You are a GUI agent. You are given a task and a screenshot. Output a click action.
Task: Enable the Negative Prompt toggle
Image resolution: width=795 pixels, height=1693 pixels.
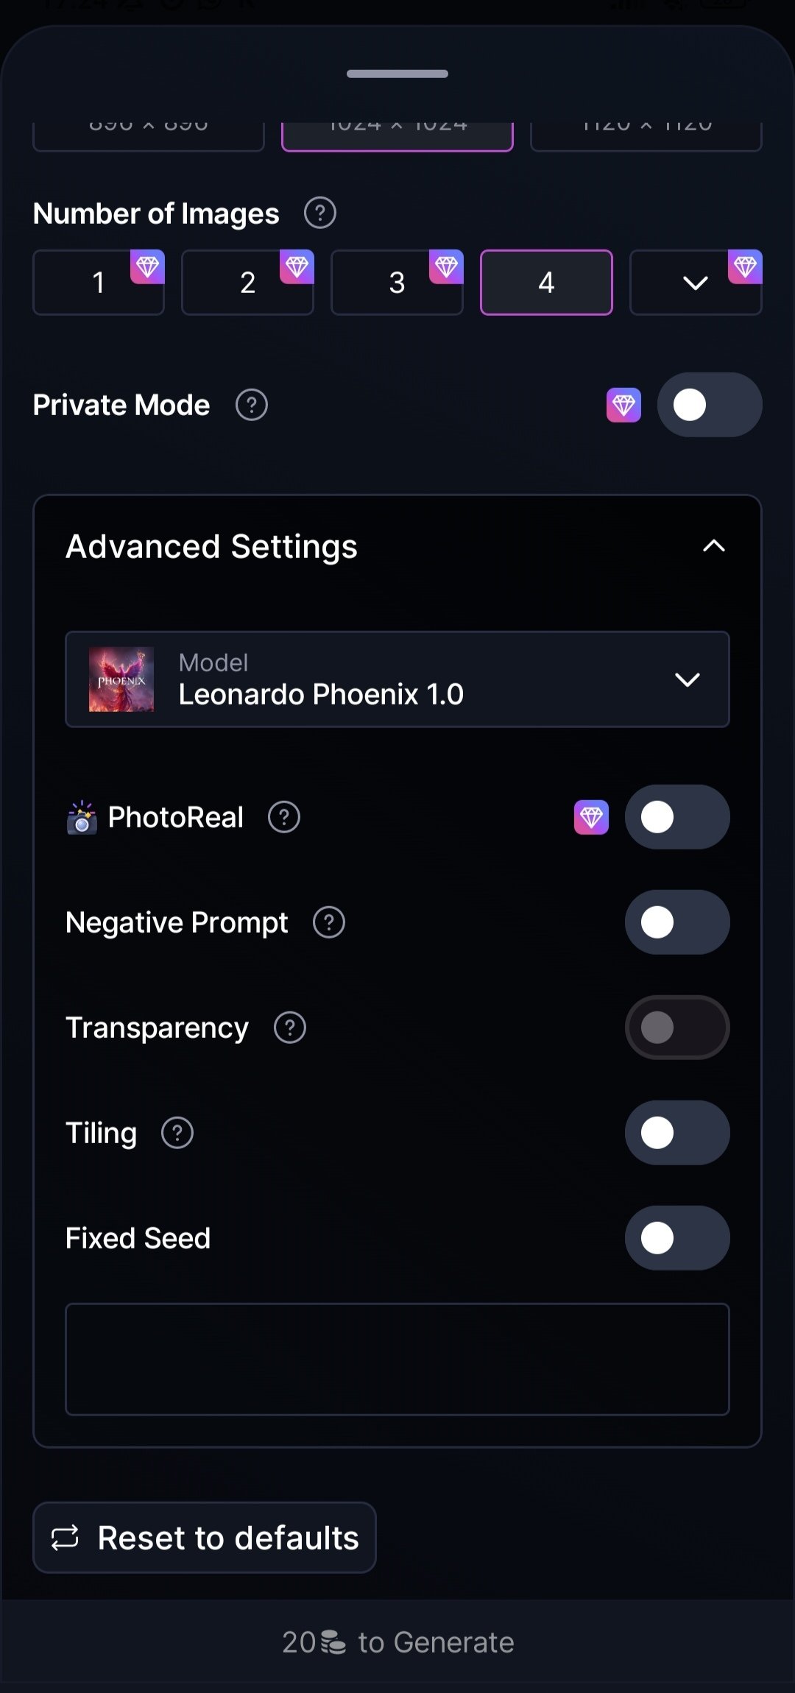[x=676, y=922]
